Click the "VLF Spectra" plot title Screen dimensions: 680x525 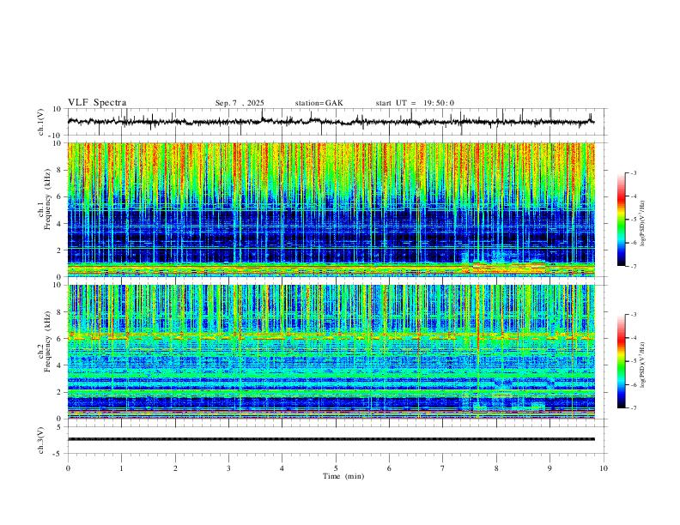click(x=97, y=103)
